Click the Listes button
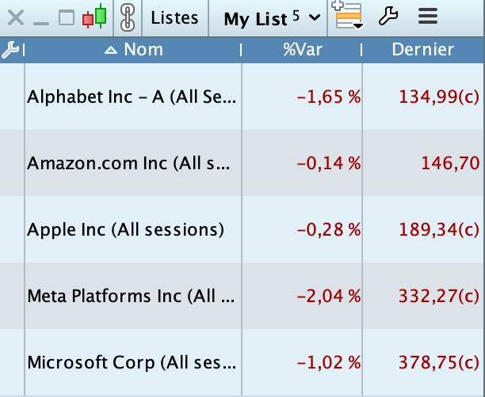The width and height of the screenshot is (485, 397). 174,18
